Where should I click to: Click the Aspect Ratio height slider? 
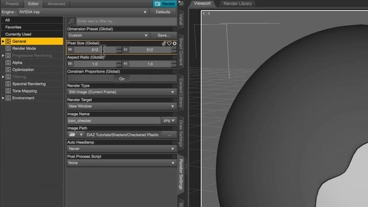tap(149, 64)
